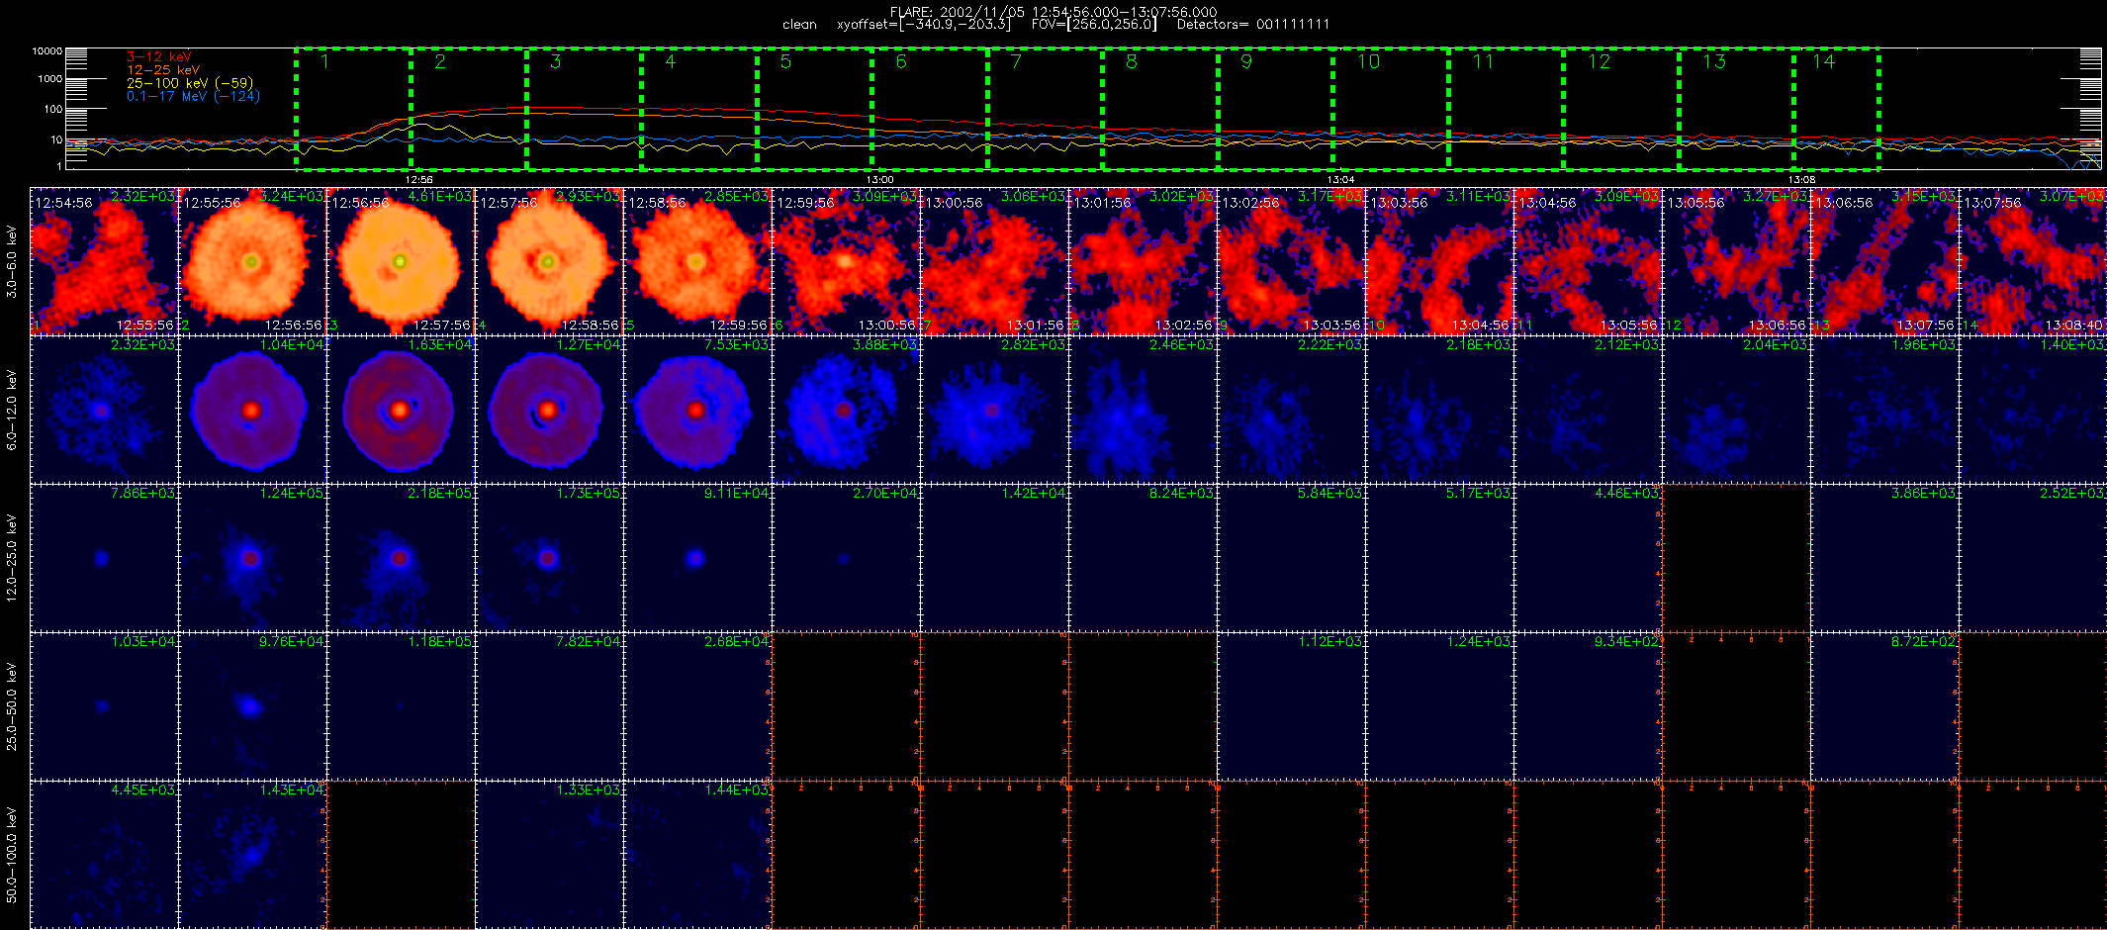
Task: Click the orange '12-25 keV' legend entry
Action: point(163,70)
